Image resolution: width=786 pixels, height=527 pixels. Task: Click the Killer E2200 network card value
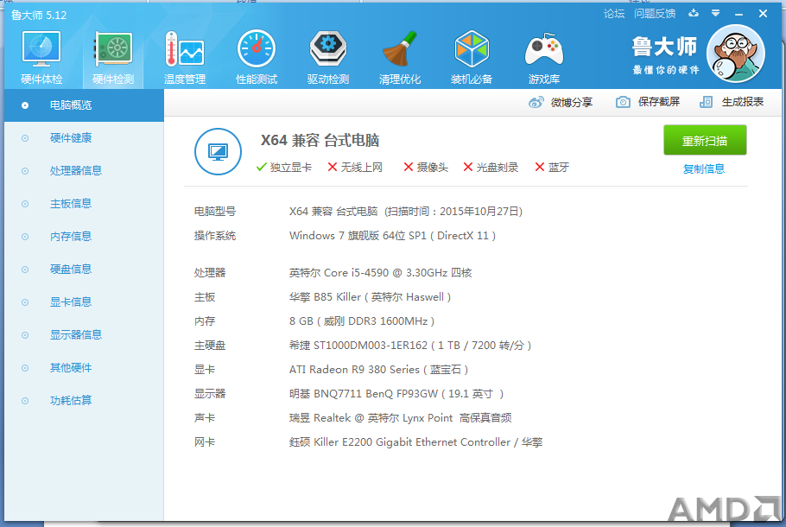[x=416, y=442]
